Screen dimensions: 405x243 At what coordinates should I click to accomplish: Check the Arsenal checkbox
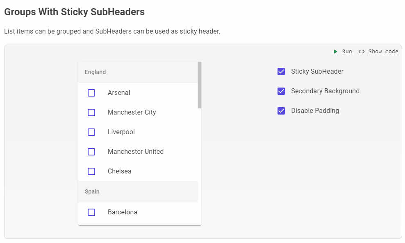91,93
